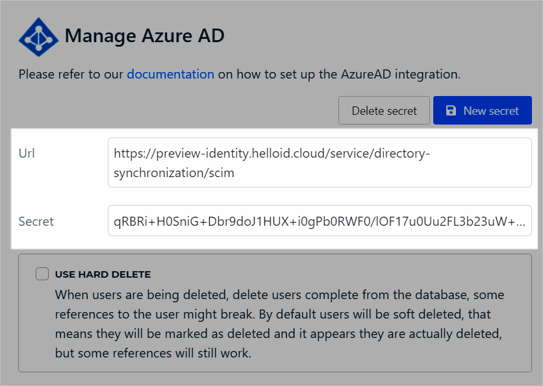Click the floppy disk icon in New secret
The width and height of the screenshot is (543, 386).
[x=451, y=110]
